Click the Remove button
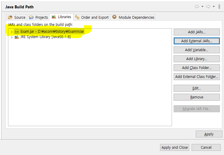This screenshot has height=155, width=224. click(197, 97)
